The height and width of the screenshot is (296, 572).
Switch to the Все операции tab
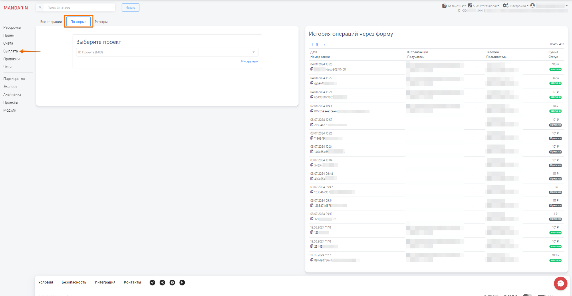pos(51,22)
